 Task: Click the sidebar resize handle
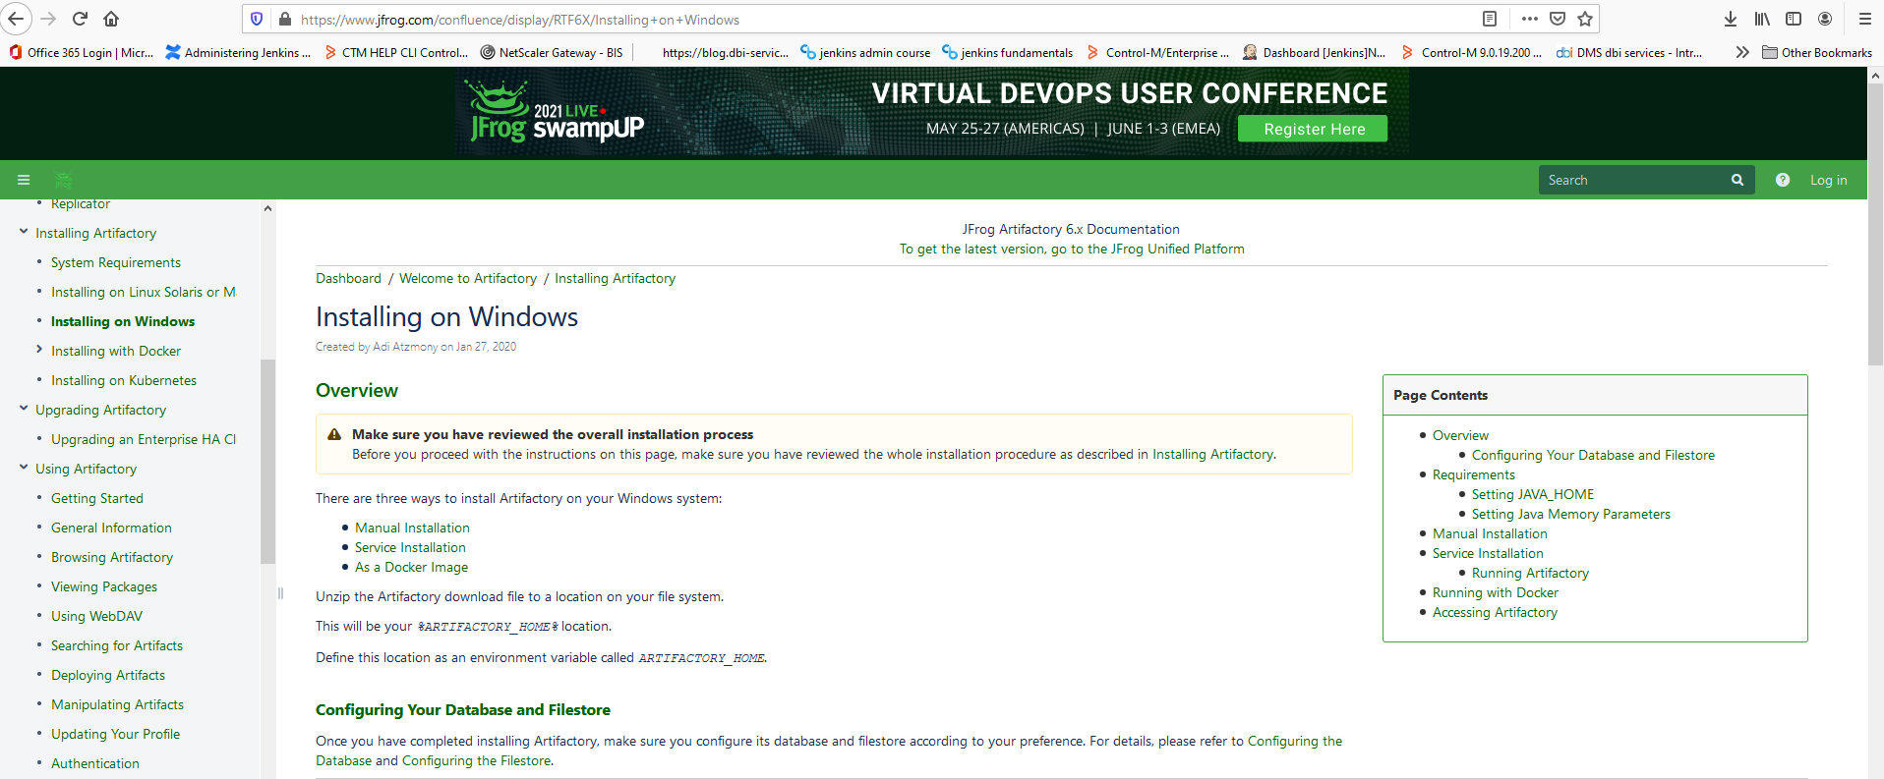pyautogui.click(x=280, y=592)
